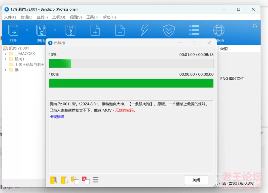Click the shield Scan toolbar icon
Viewport: 268px width, 193px height.
169,30
